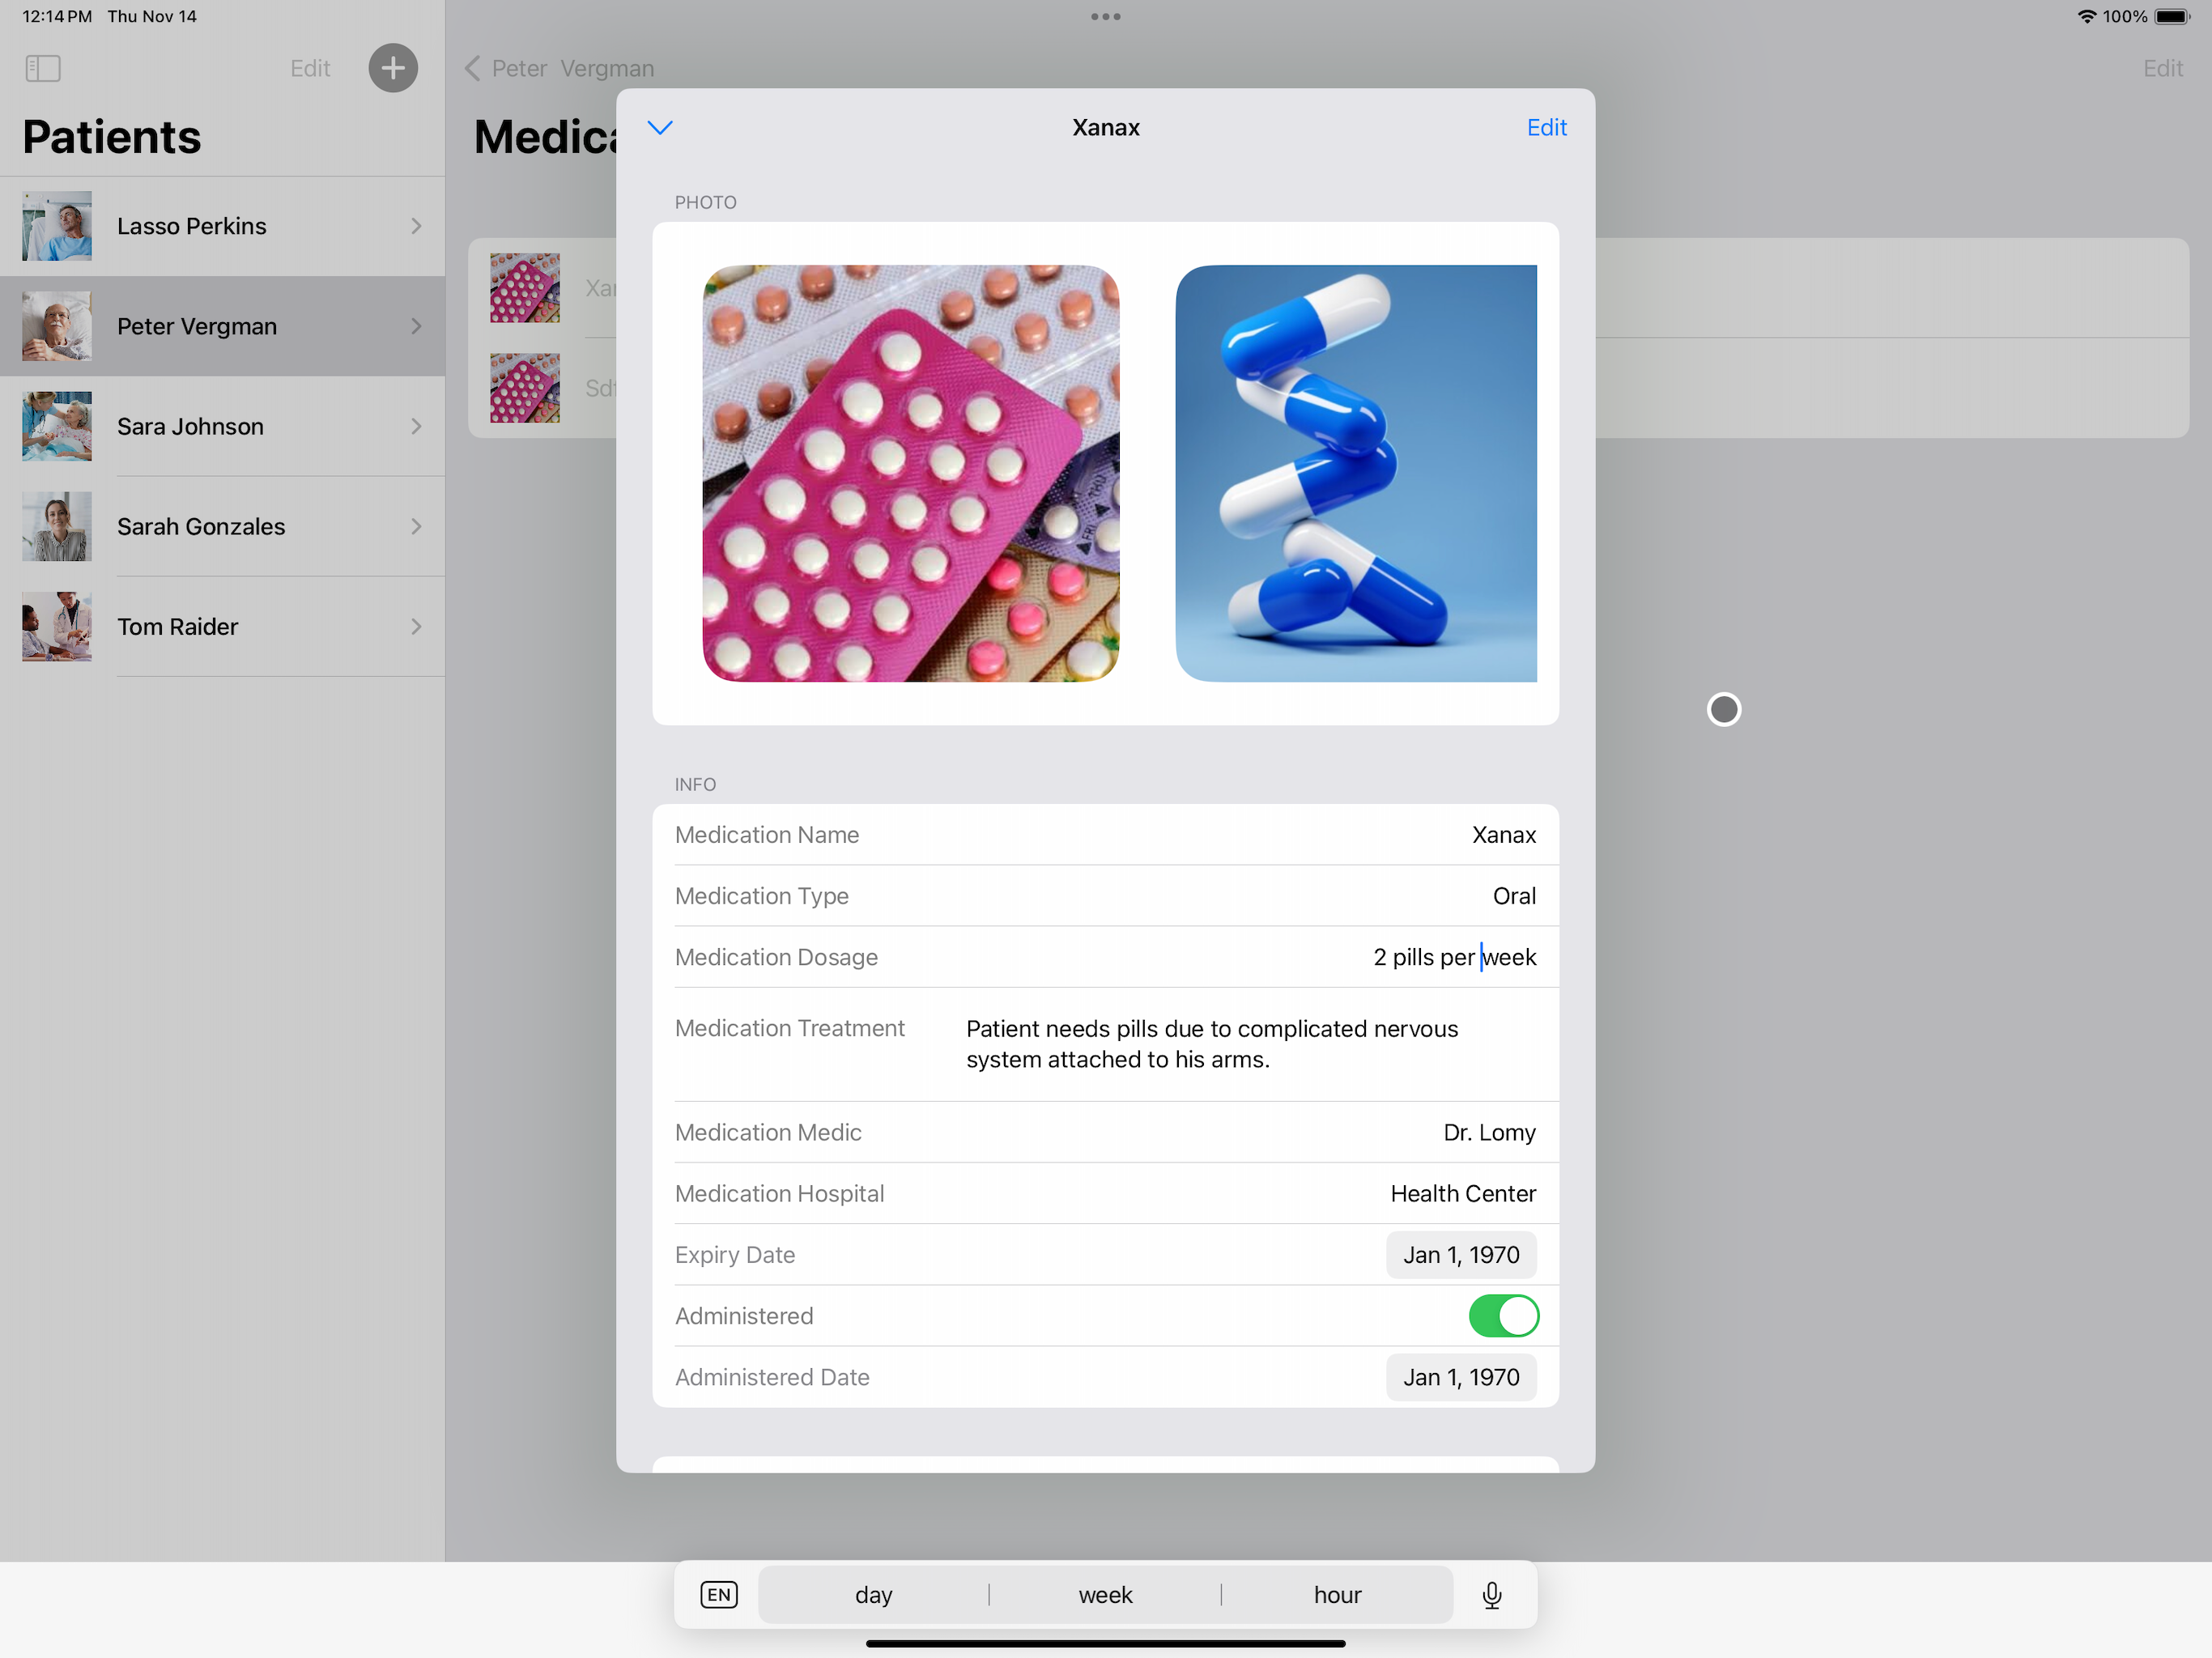Go back to Peter Vergman

tap(560, 68)
